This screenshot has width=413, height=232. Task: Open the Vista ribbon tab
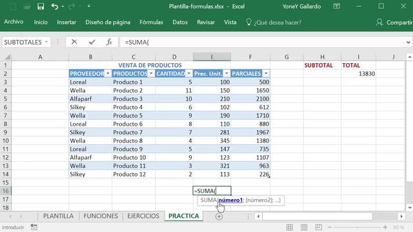pos(230,23)
